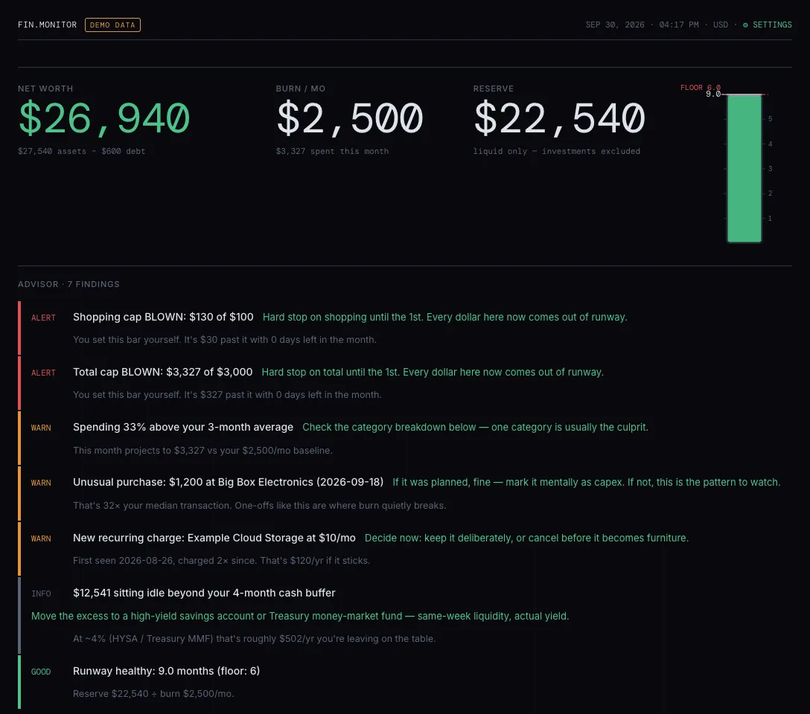The image size is (810, 714).
Task: Click 'Decide now: keep it deliberately' advice
Action: point(526,538)
